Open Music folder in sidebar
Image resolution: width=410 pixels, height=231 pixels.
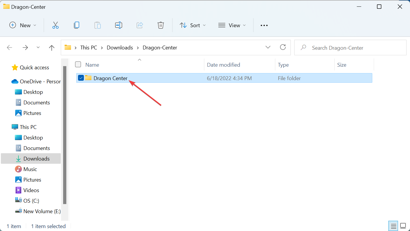[26, 169]
